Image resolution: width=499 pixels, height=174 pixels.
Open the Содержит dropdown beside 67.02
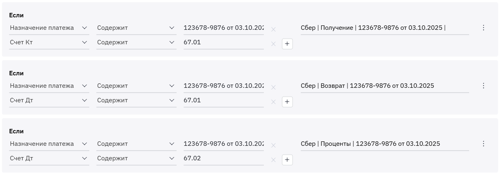136,158
